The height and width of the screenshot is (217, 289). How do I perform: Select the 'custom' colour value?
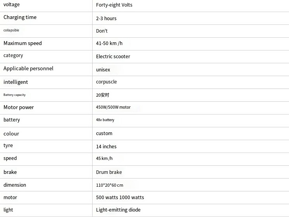click(x=104, y=133)
